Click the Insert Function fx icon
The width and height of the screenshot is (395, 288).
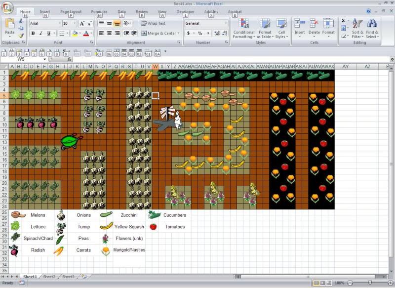tap(69, 59)
